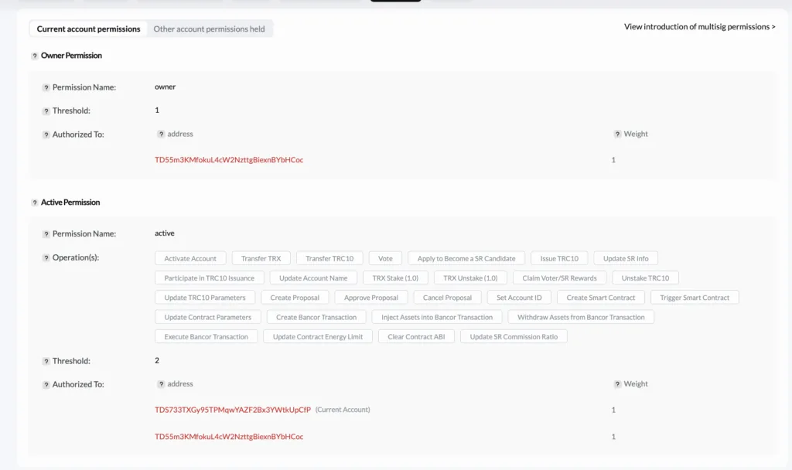Click Update SR Commission Ratio tag
This screenshot has width=792, height=470.
coord(514,337)
